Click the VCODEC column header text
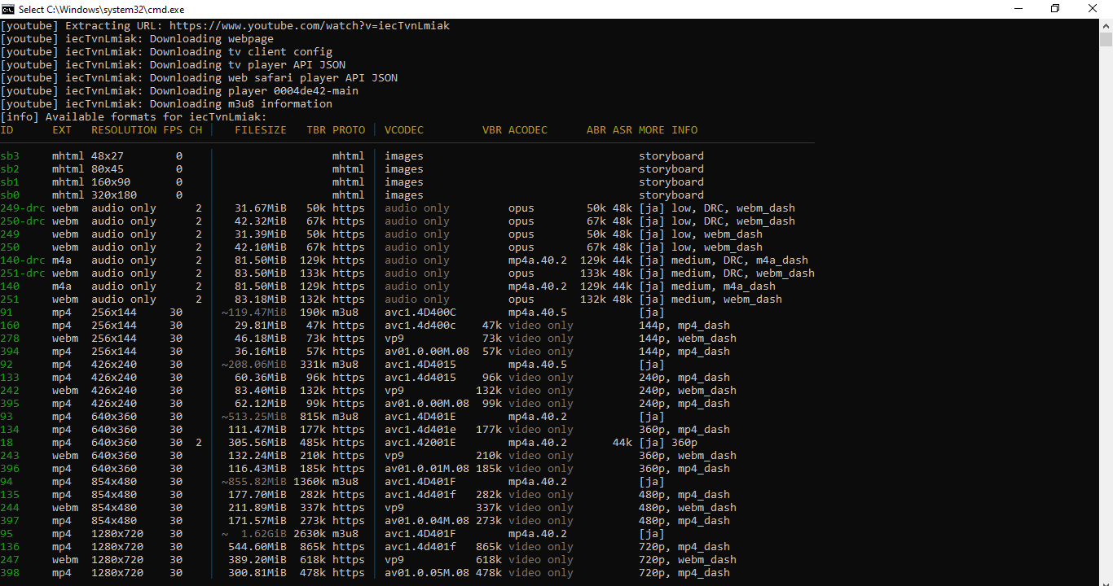This screenshot has width=1113, height=586. pos(404,130)
